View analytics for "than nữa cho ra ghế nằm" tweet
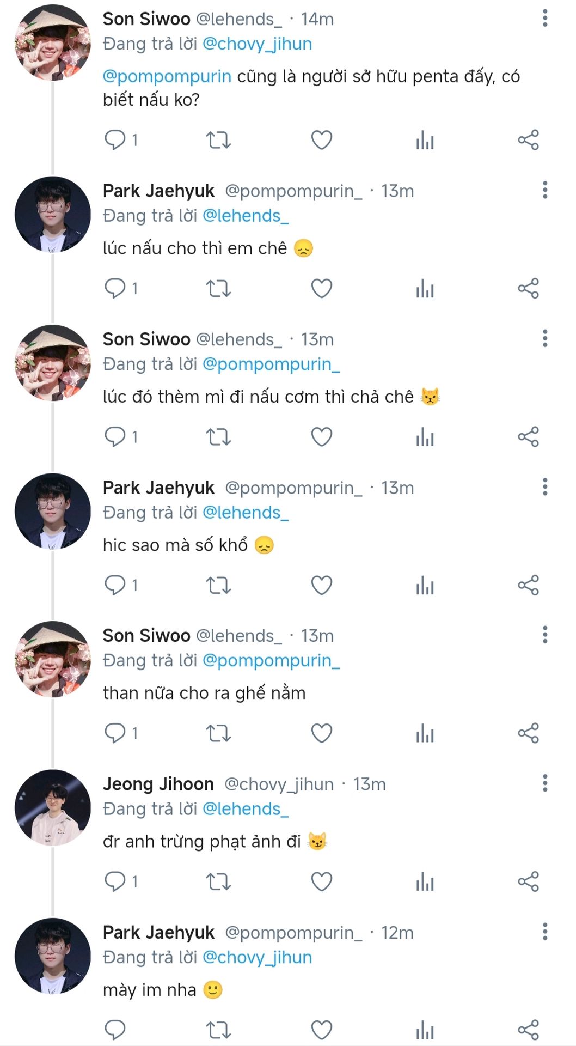576x1046 pixels. [425, 733]
